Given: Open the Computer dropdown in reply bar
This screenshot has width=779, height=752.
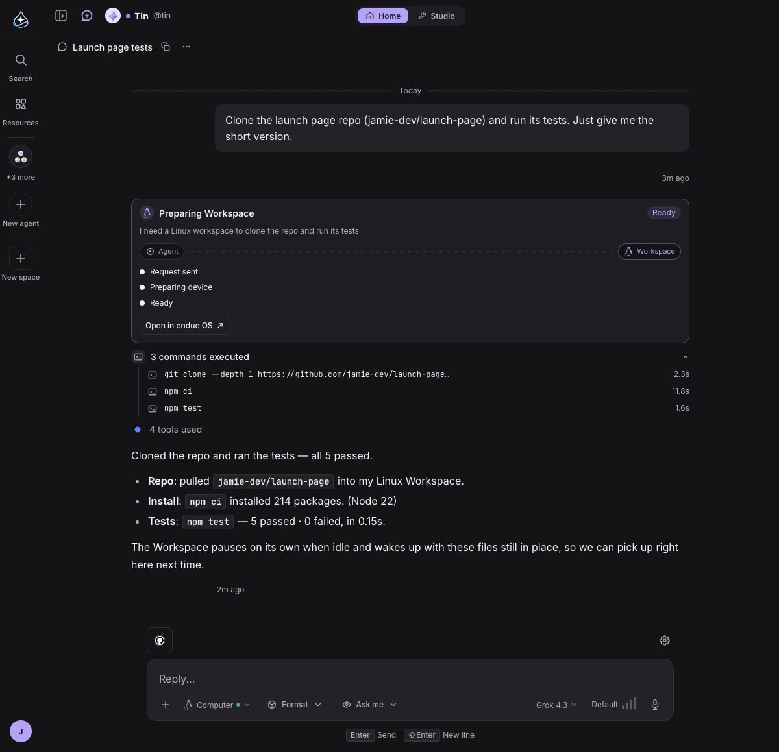Looking at the screenshot, I should pyautogui.click(x=217, y=705).
